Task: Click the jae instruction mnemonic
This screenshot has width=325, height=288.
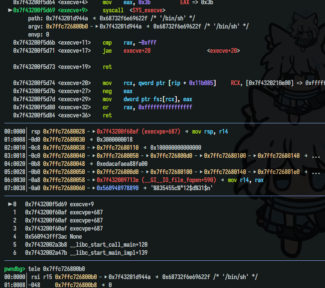Action: [x=107, y=51]
